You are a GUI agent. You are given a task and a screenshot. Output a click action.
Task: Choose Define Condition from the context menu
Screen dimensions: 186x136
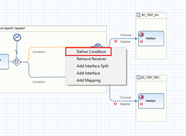coord(88,52)
